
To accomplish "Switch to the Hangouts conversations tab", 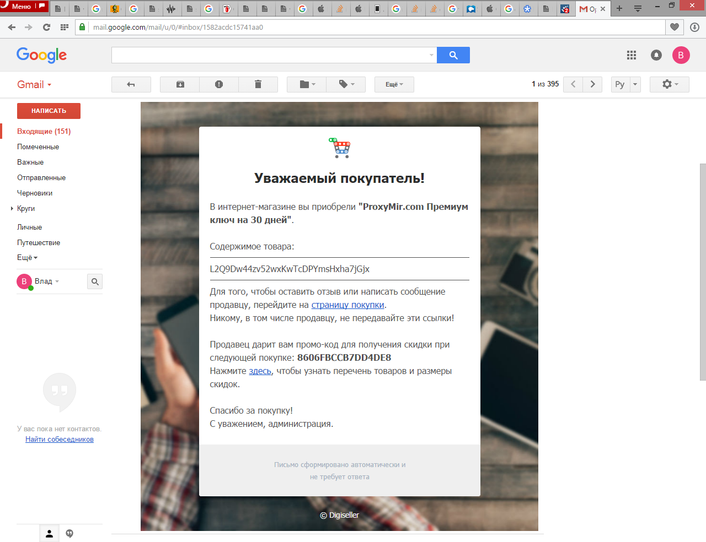I will [x=69, y=533].
